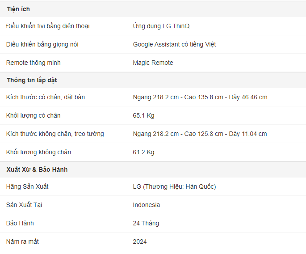306x254 pixels.
Task: Click the 24 Tháng warranty value
Action: point(146,223)
